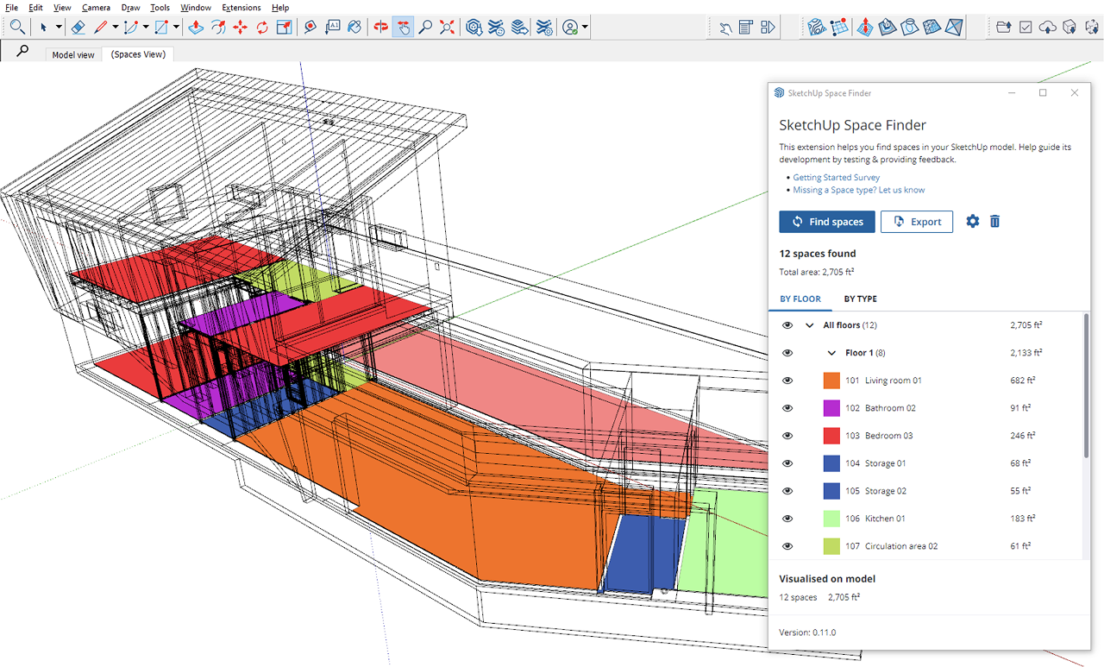Open Space Finder settings gear

(973, 222)
